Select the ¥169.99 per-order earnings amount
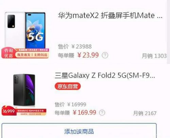The width and height of the screenshot is (170, 138). [x=84, y=113]
